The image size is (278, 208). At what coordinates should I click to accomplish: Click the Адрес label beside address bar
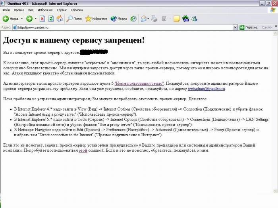pyautogui.click(x=6, y=27)
